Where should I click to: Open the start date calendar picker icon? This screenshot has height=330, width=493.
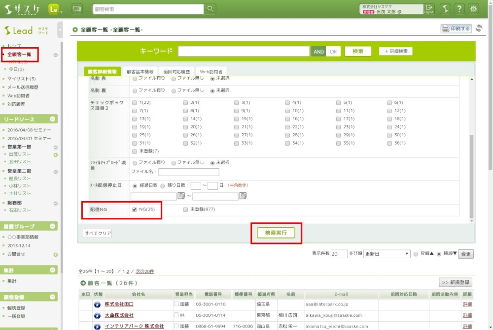tap(181, 196)
